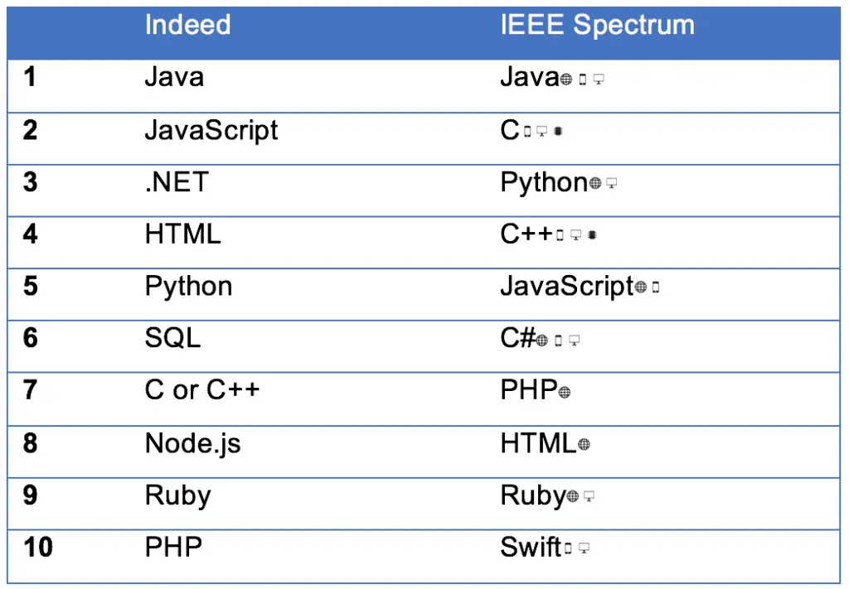Select the IEEE Spectrum column header

pyautogui.click(x=597, y=26)
